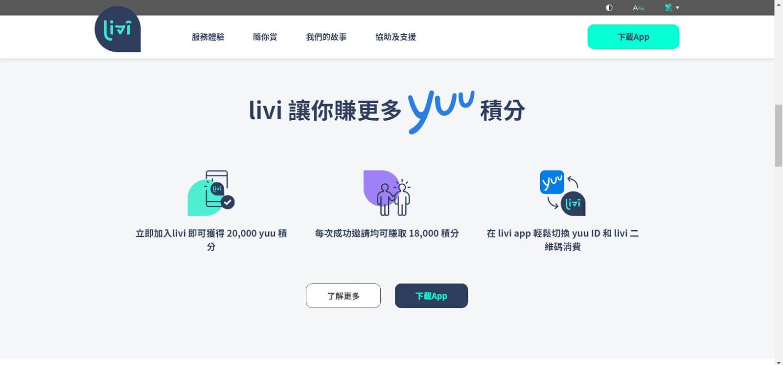Click text 立即加入livi 即可獲得 20,000 yuu 積分

211,240
